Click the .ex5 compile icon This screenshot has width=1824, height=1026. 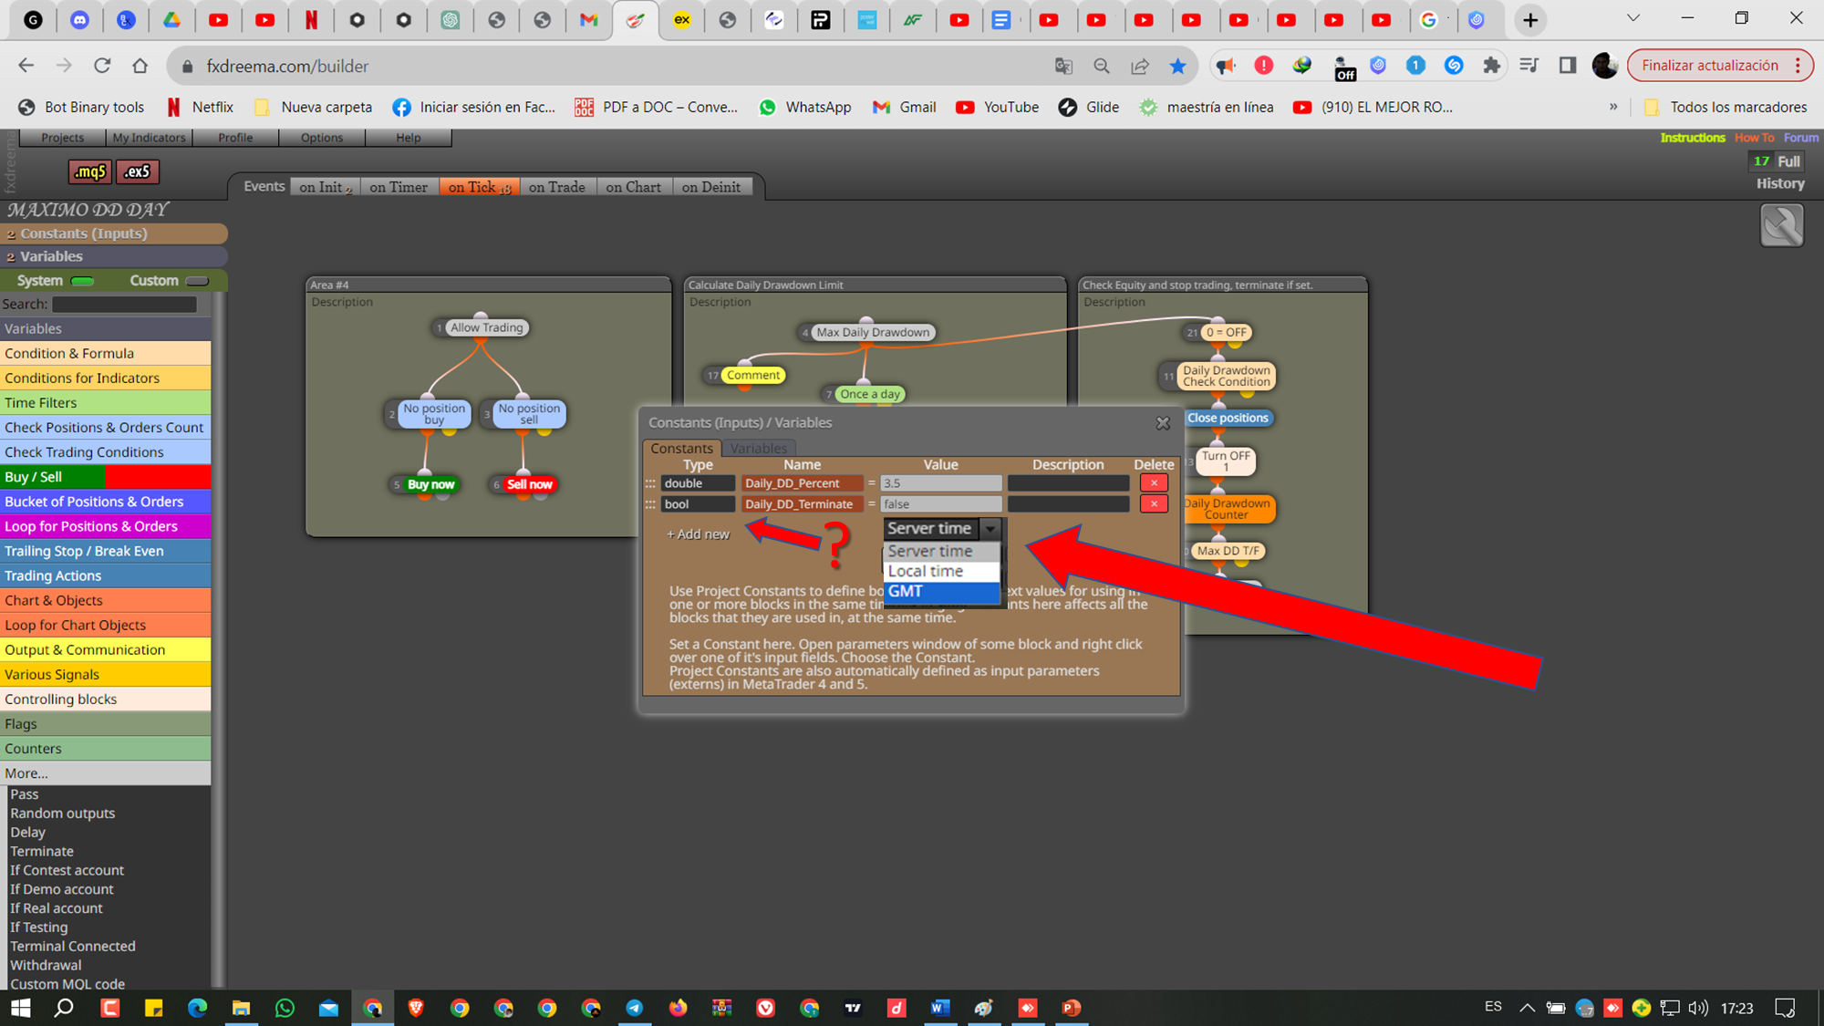click(x=137, y=171)
